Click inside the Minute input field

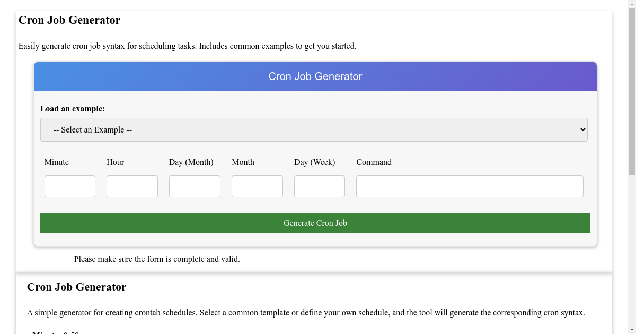tap(69, 186)
